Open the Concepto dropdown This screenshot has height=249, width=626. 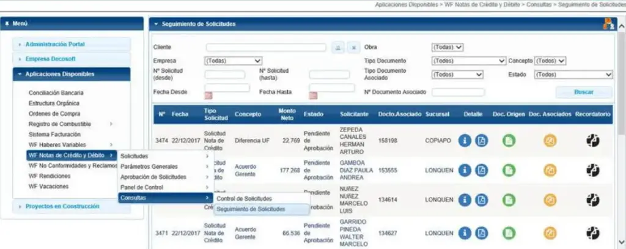pos(550,61)
